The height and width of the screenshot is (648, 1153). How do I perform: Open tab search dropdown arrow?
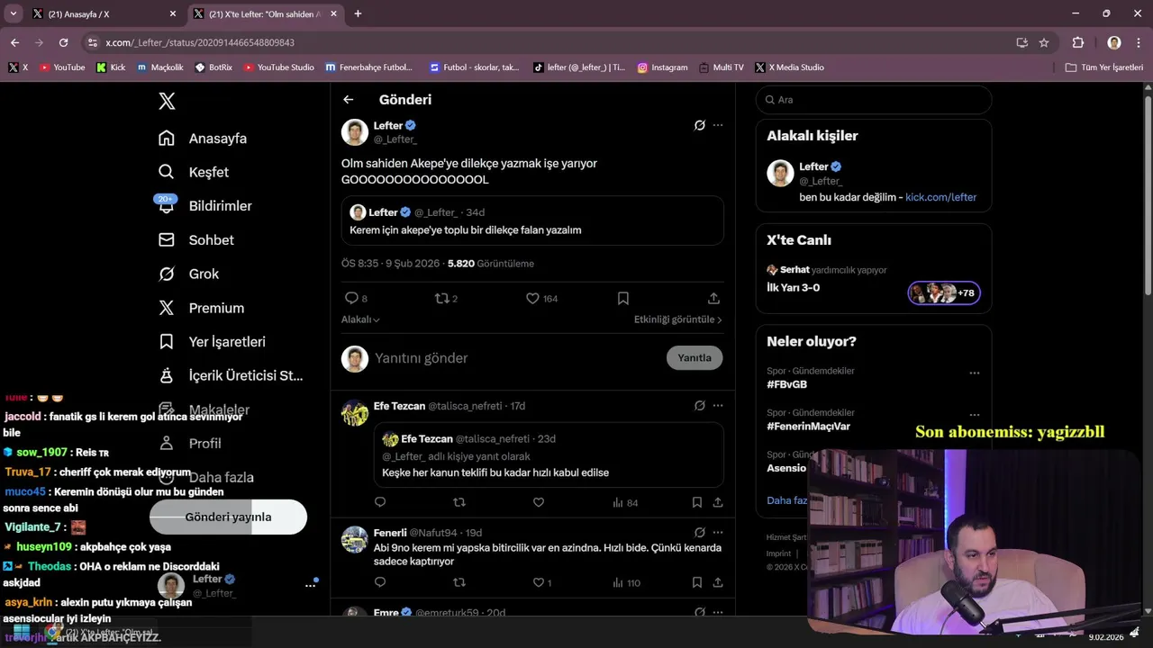tap(14, 13)
